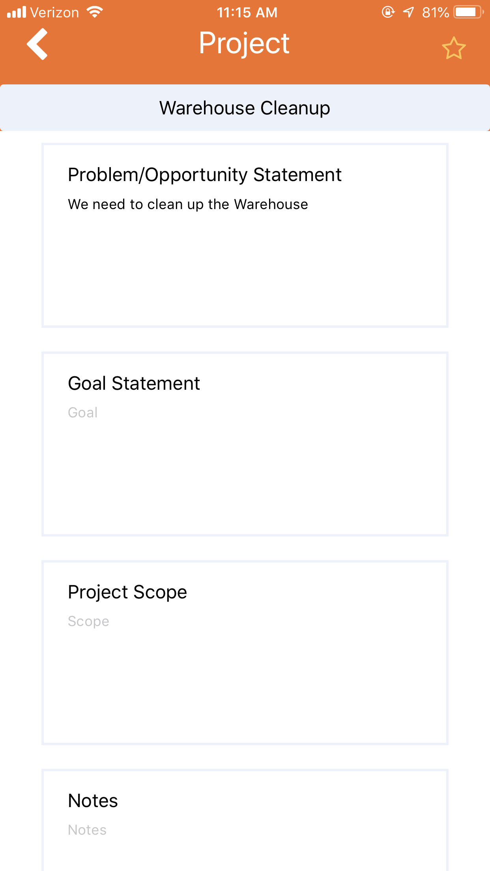Edit the 'We need to clean up' text
The image size is (490, 871).
[x=188, y=204]
